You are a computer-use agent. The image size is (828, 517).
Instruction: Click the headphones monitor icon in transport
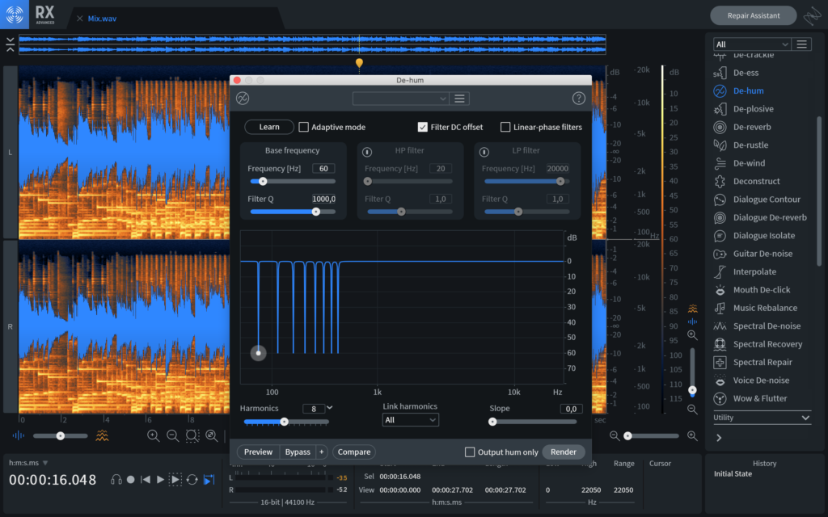tap(116, 480)
